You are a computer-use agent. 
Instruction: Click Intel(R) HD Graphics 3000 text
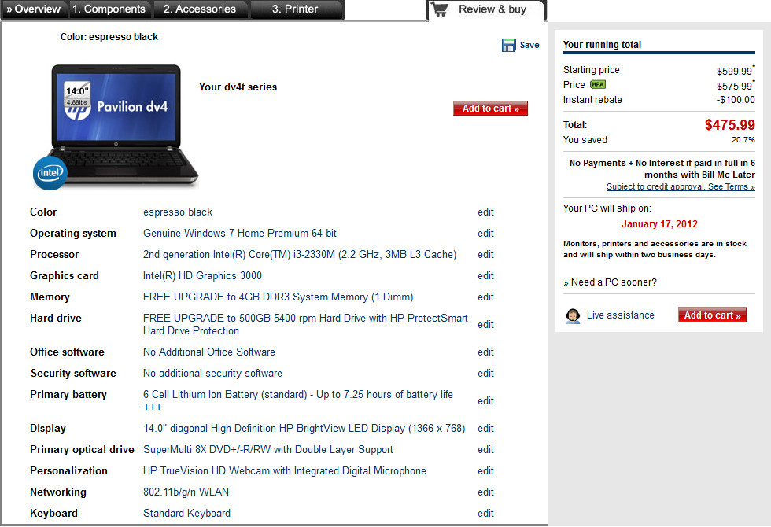tap(203, 275)
